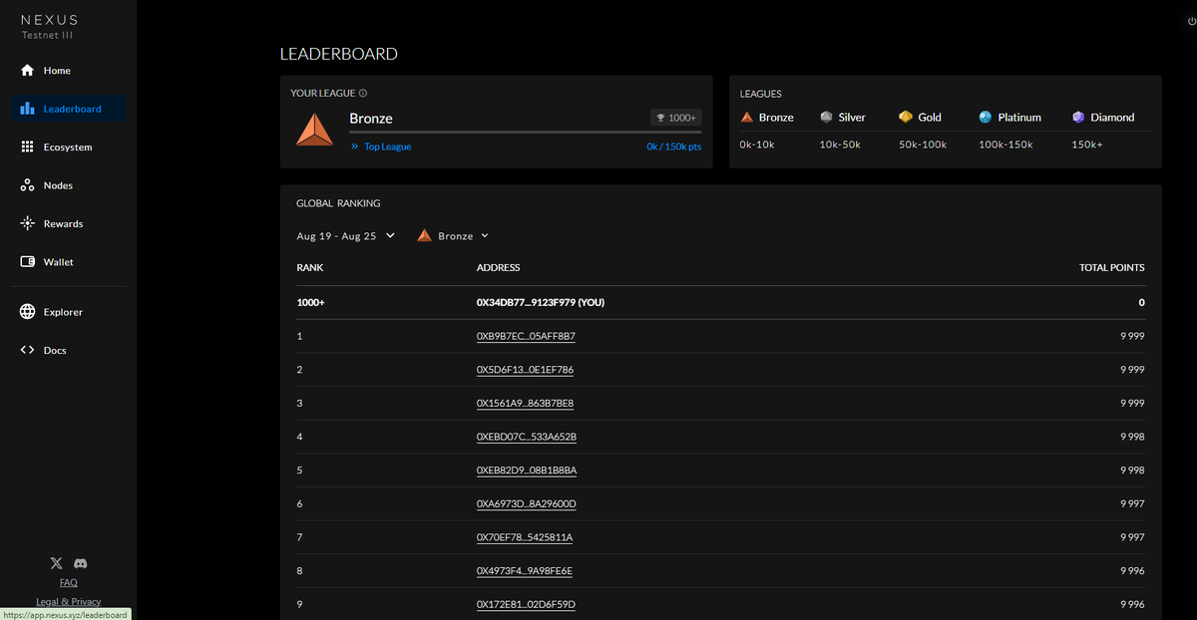The image size is (1197, 620).
Task: Open address 0X5D6F13...0E1EF786
Action: pyautogui.click(x=525, y=370)
